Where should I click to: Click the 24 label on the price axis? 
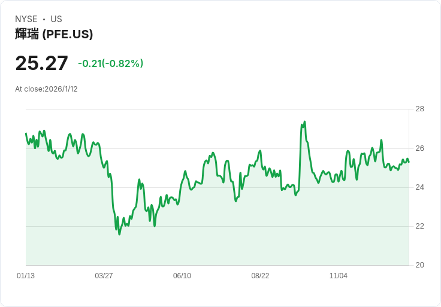point(419,187)
